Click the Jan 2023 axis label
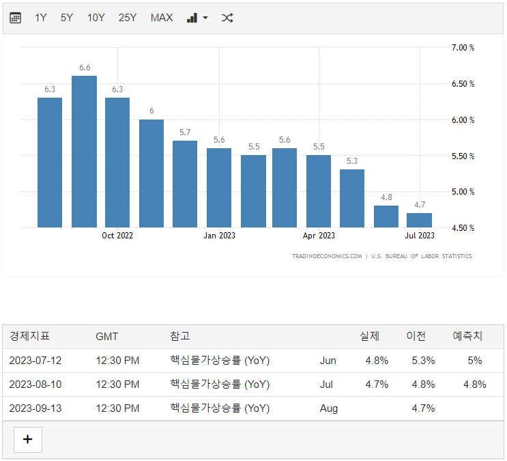Screen dimensions: 507x461 tap(219, 236)
